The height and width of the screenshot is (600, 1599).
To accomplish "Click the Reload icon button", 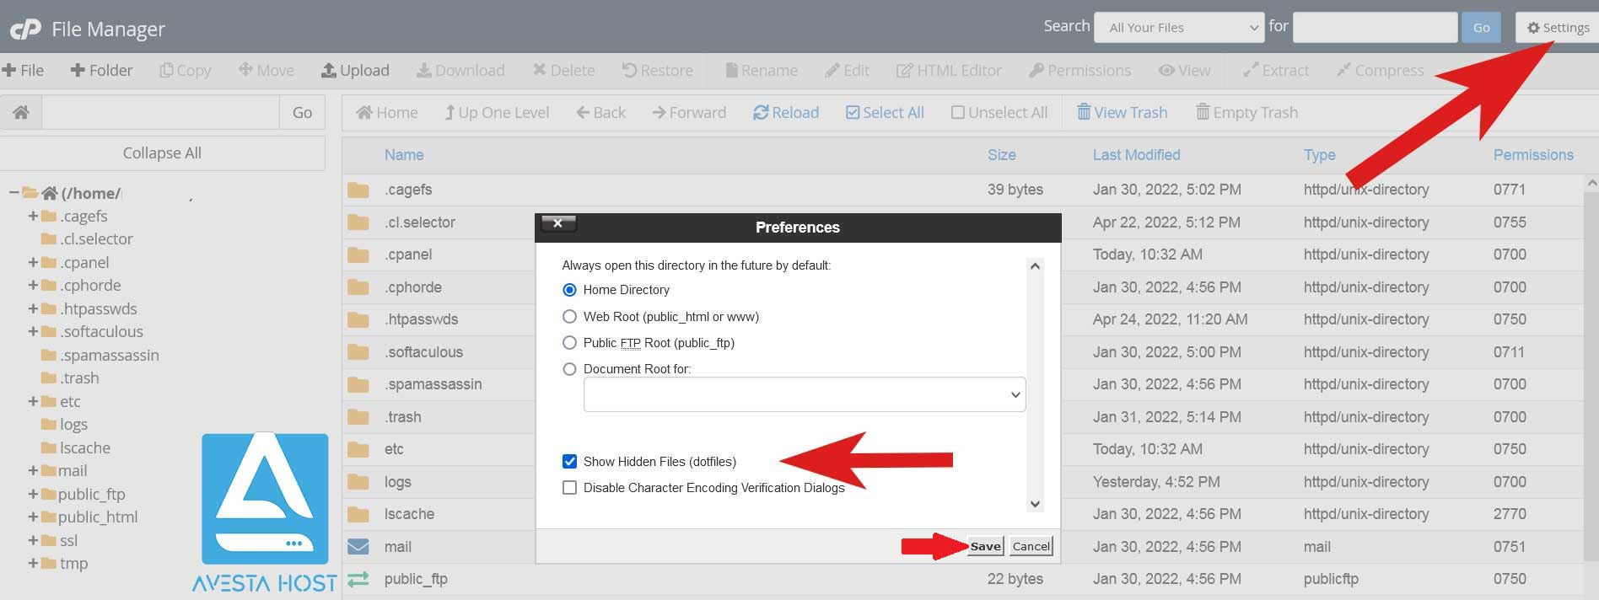I will click(761, 113).
